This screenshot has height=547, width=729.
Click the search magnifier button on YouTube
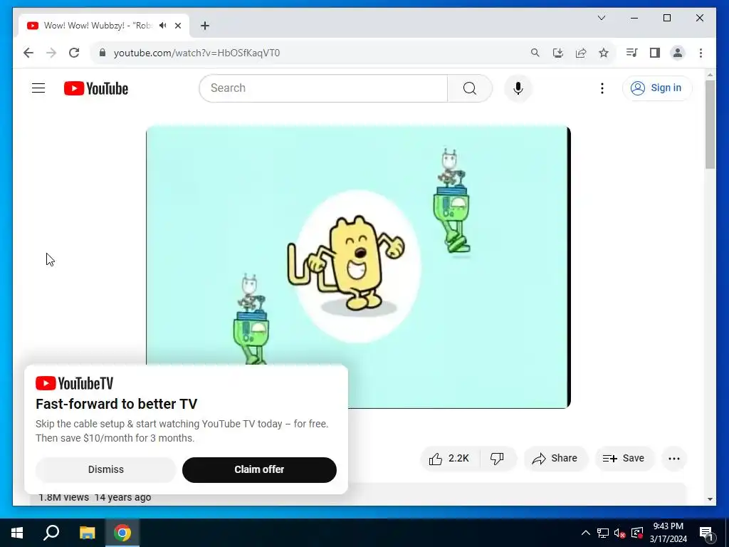click(470, 88)
